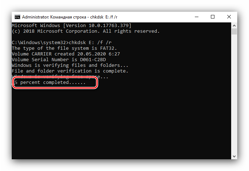Viewport: 249px width, 171px height.
Task: Click the empty black console area
Action: [121, 124]
